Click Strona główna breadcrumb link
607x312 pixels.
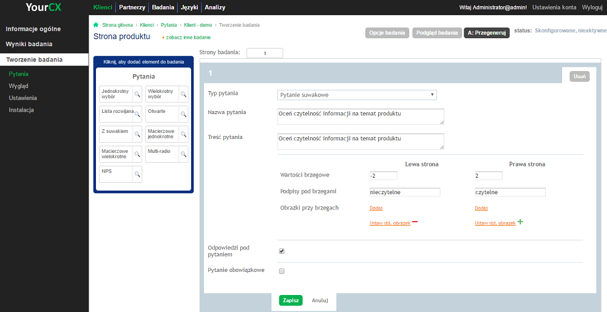(117, 25)
